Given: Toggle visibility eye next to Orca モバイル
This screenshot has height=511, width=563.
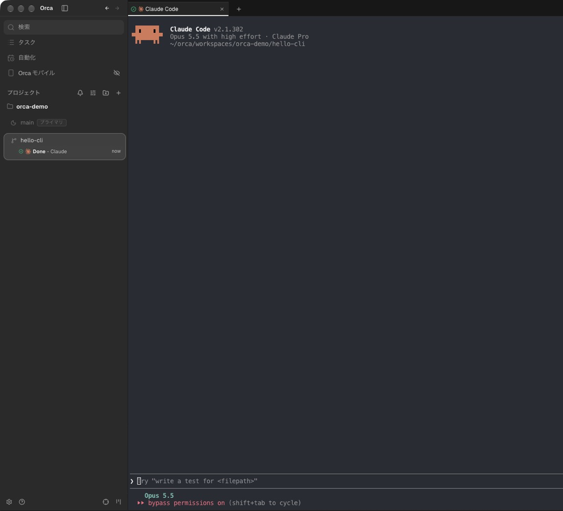Looking at the screenshot, I should click(x=117, y=73).
